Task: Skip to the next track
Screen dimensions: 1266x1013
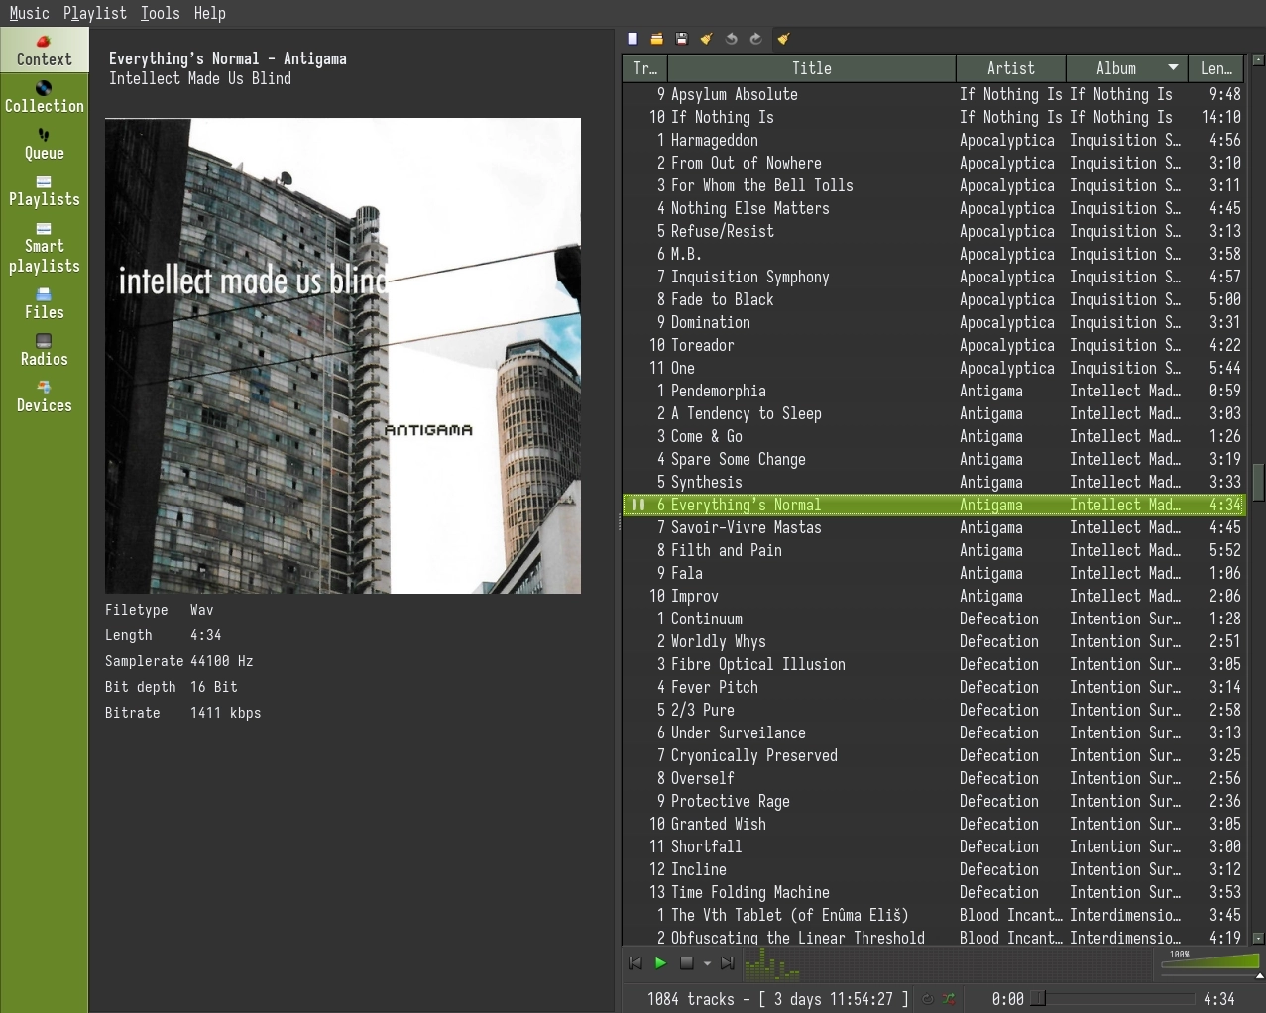Action: [728, 962]
